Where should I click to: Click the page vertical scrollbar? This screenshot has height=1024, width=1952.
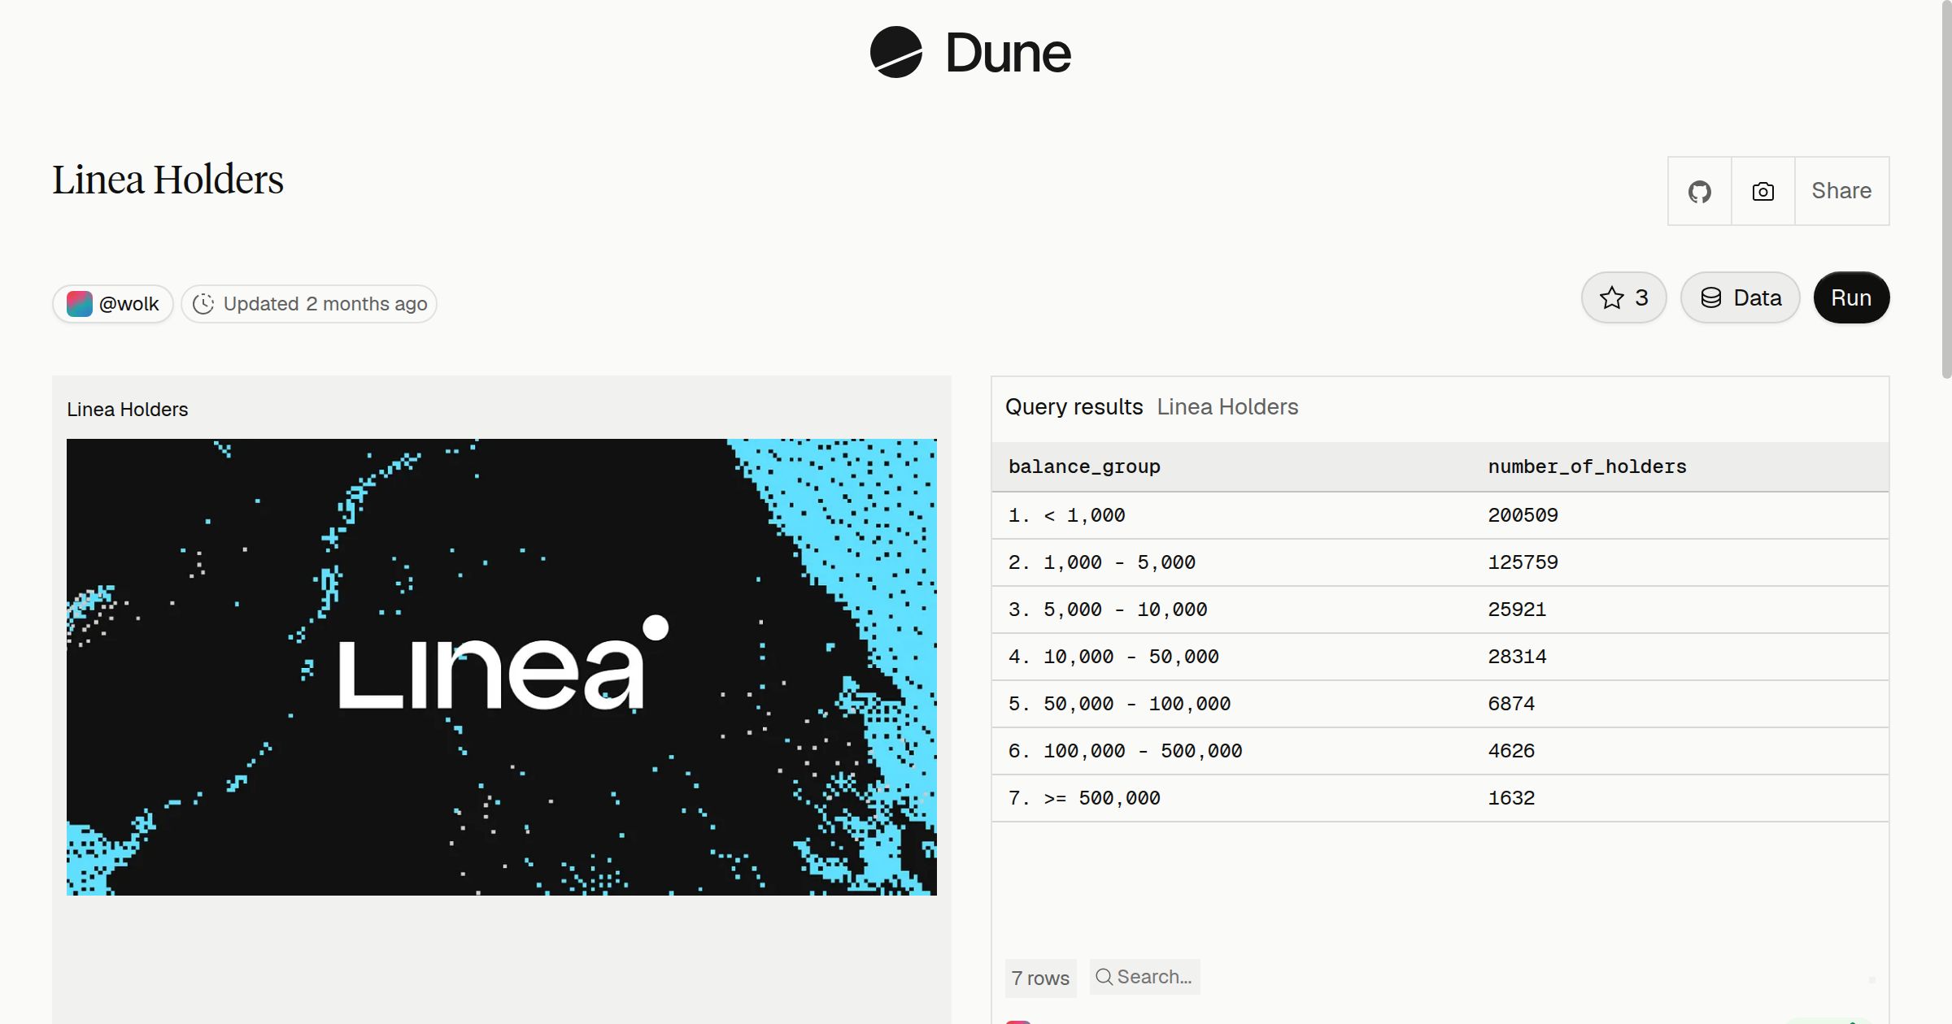pyautogui.click(x=1946, y=191)
